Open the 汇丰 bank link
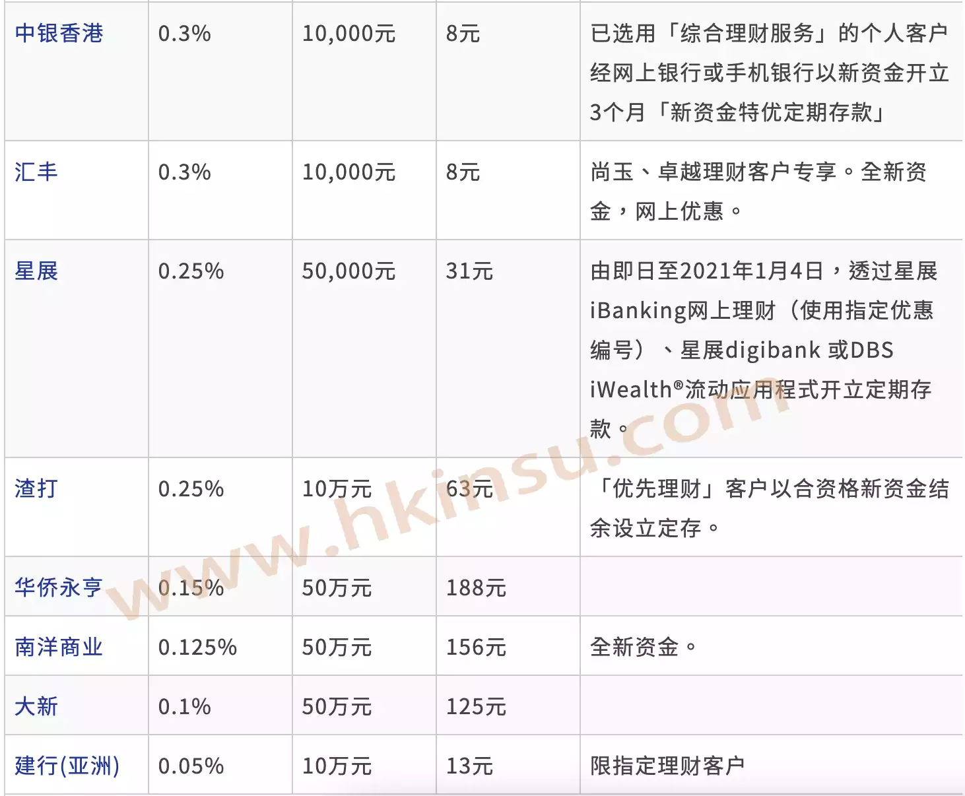Image resolution: width=965 pixels, height=796 pixels. (36, 172)
